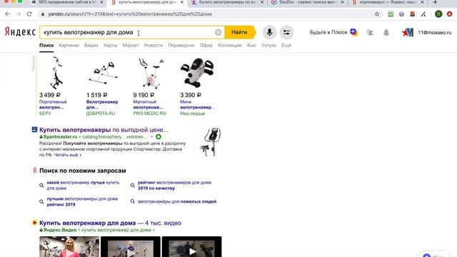
Task: Switch to Карты search tab
Action: (110, 45)
